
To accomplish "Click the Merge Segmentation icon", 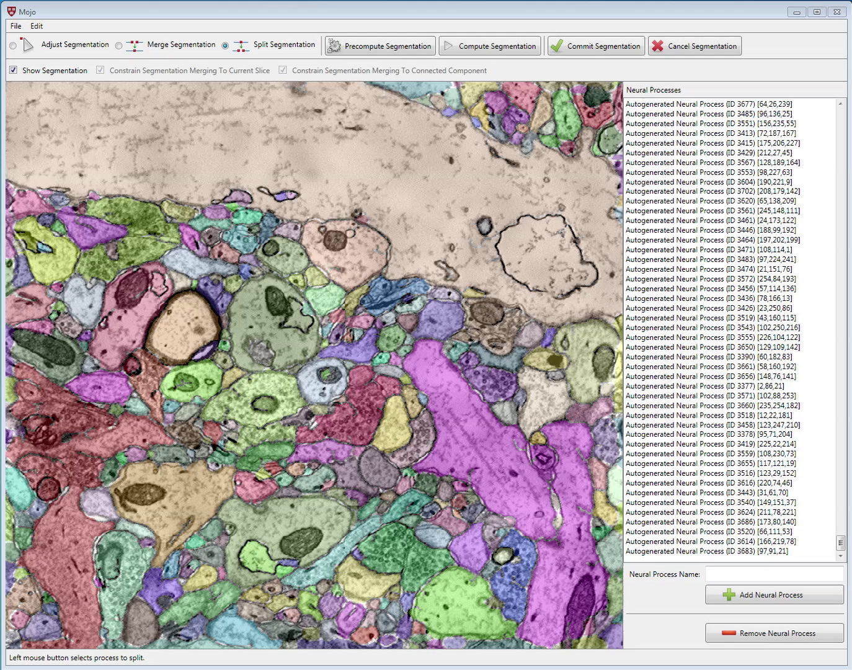I will (134, 45).
